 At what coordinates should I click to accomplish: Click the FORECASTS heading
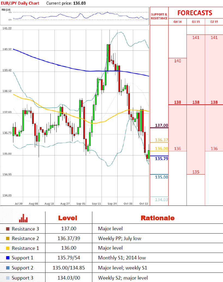coord(195,13)
